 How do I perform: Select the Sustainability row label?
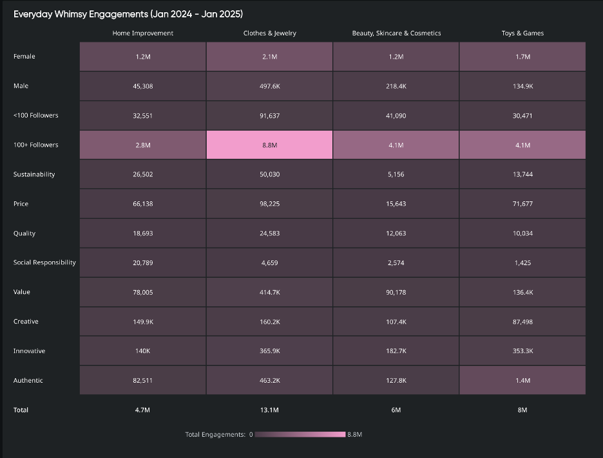(34, 174)
